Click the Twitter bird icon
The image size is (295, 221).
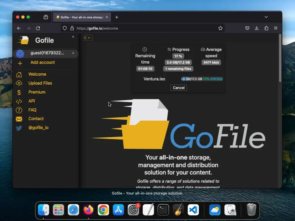(19, 128)
